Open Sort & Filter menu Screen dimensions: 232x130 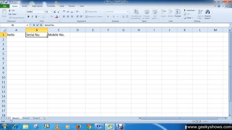[x=200, y=14]
